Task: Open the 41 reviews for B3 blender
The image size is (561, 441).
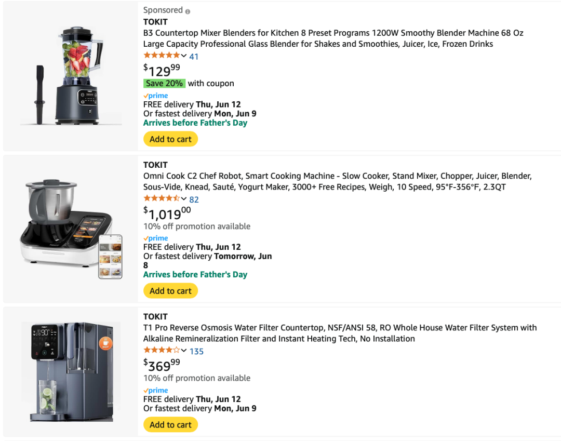Action: click(x=194, y=56)
